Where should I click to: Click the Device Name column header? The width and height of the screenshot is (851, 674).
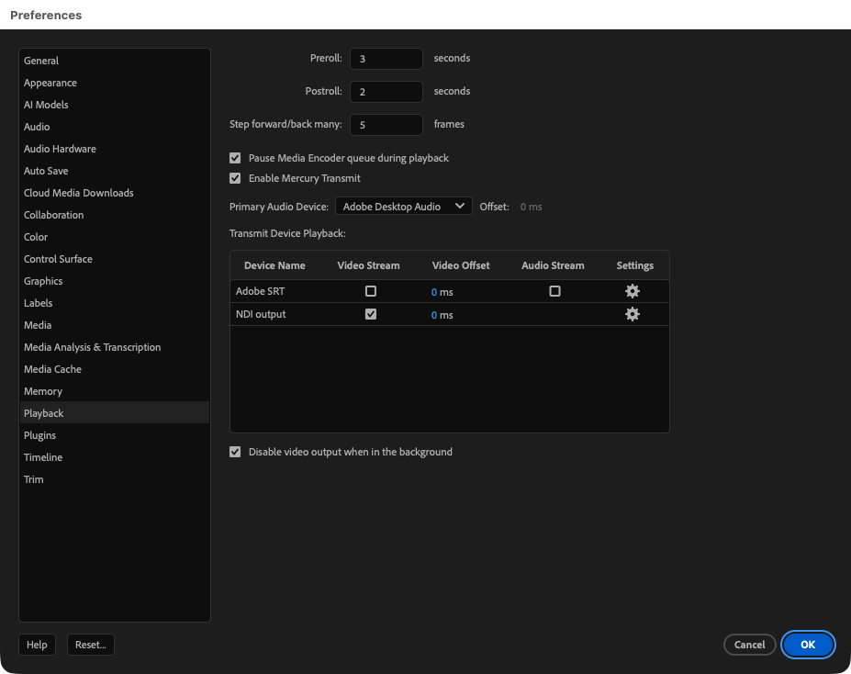click(x=274, y=265)
